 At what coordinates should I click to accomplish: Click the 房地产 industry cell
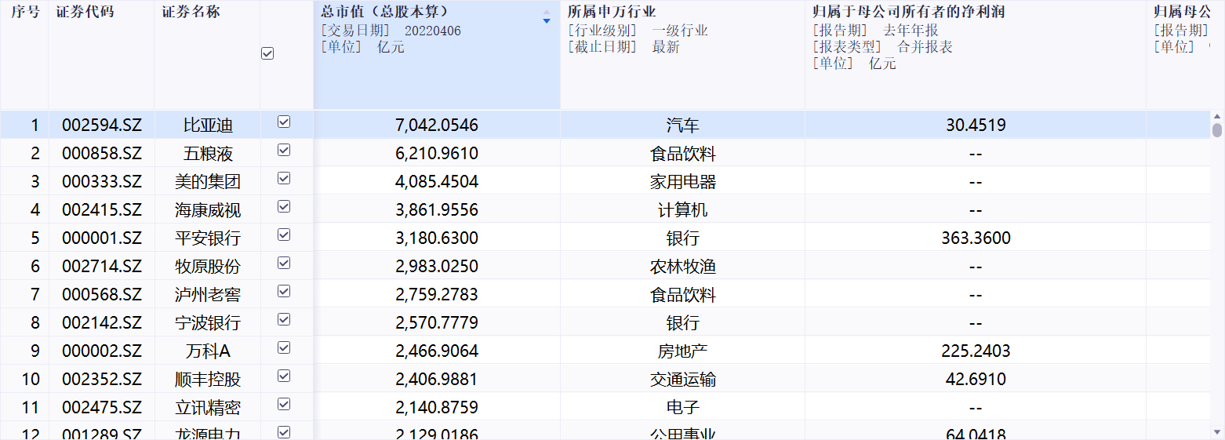682,351
